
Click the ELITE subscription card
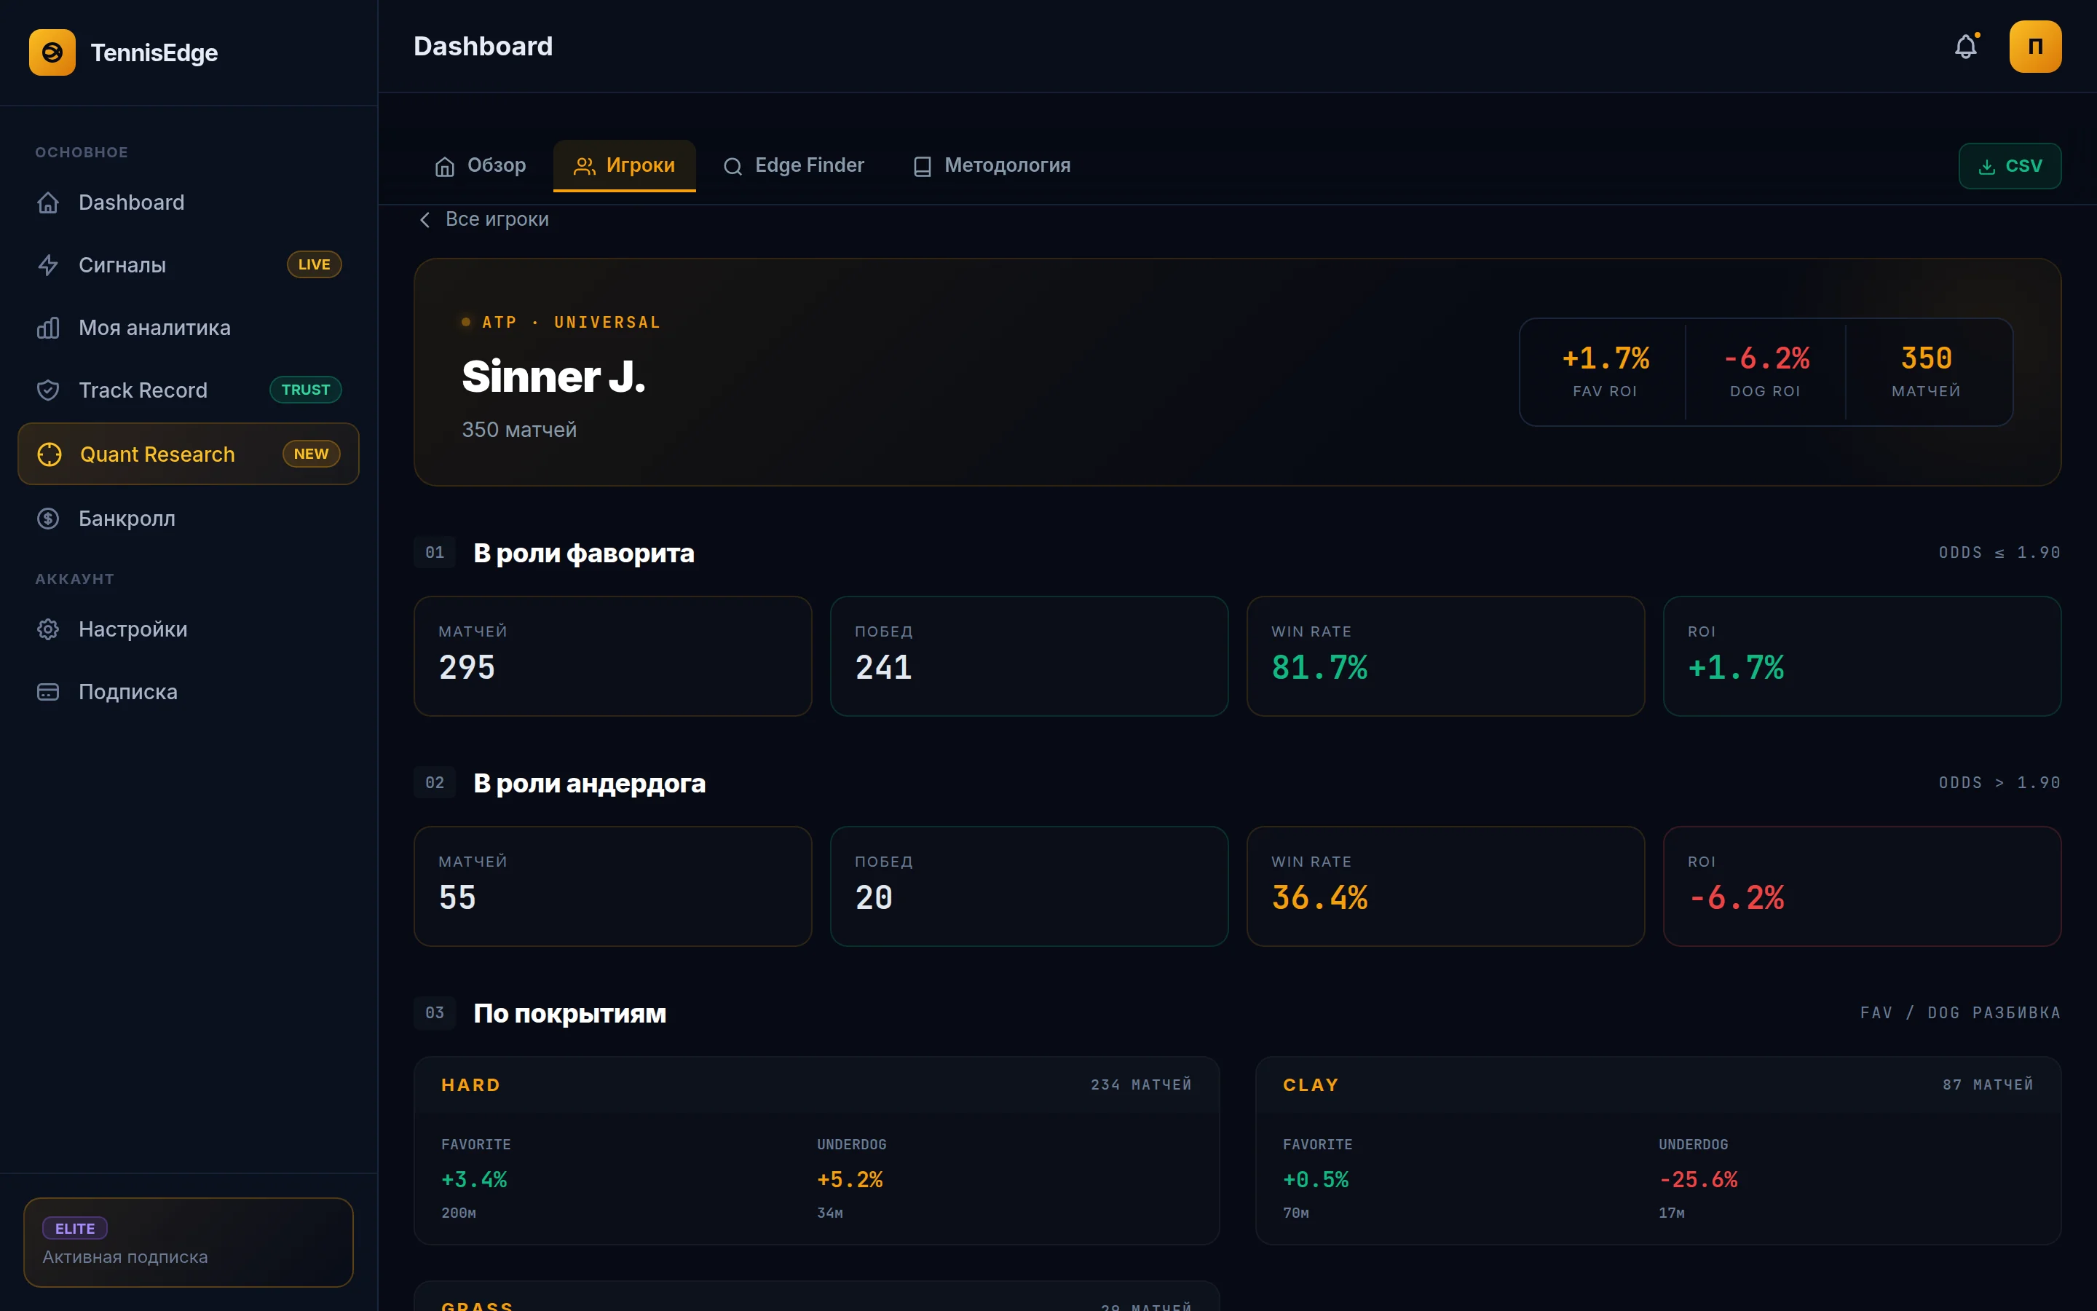click(x=188, y=1242)
